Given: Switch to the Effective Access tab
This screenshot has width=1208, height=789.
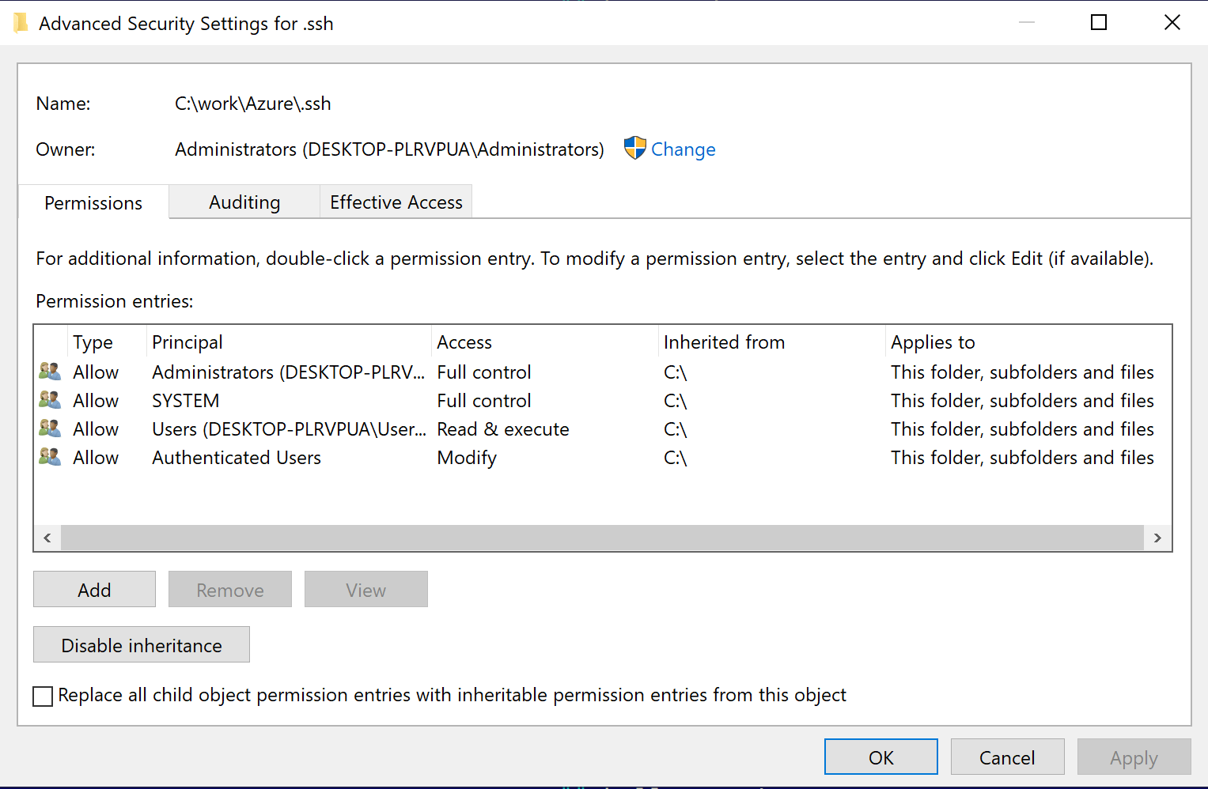Looking at the screenshot, I should (396, 202).
